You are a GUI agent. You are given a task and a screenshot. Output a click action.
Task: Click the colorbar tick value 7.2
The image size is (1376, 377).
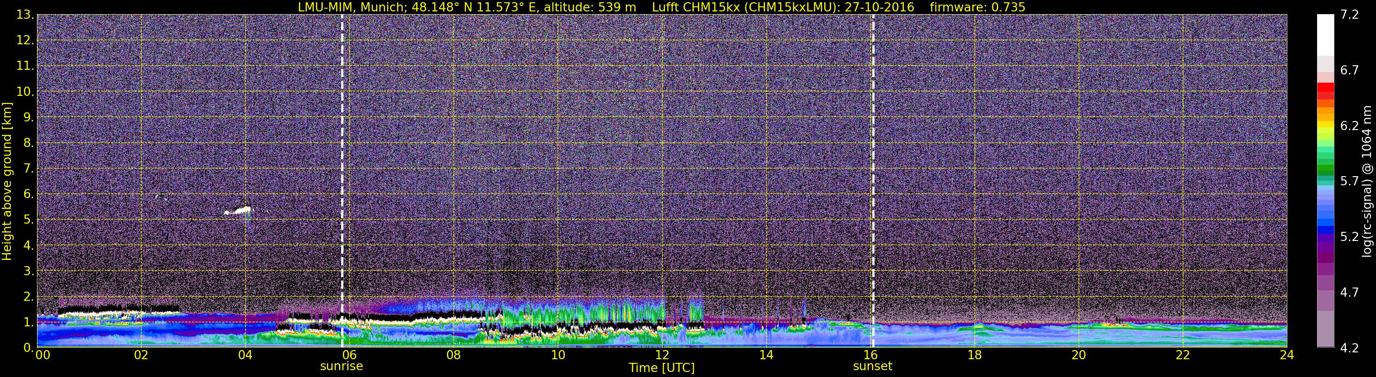pos(1350,15)
